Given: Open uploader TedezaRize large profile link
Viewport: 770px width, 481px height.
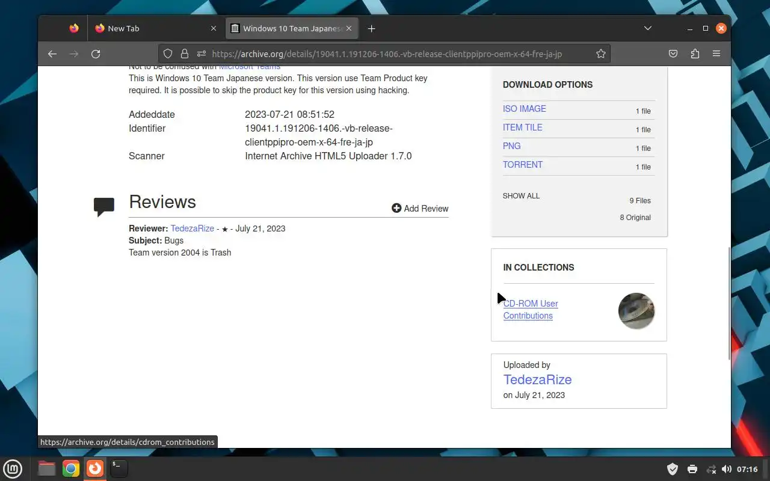Looking at the screenshot, I should click(x=538, y=379).
